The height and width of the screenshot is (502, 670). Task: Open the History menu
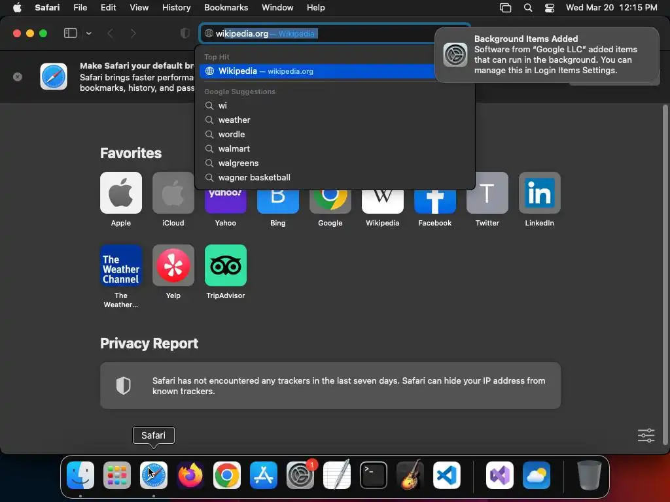pyautogui.click(x=176, y=8)
